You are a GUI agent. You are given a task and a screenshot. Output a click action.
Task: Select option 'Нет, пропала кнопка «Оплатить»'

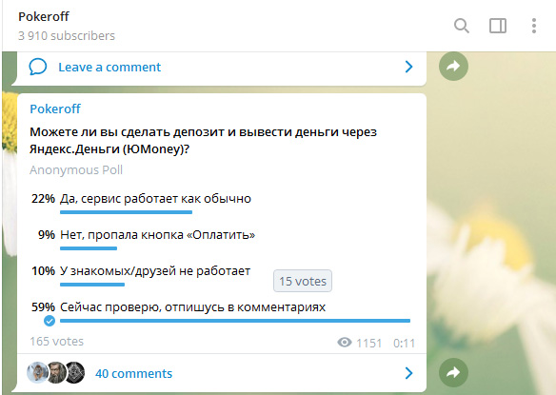tap(157, 235)
